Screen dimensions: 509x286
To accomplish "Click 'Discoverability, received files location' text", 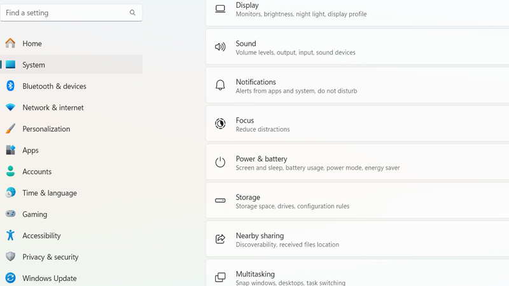I will [288, 245].
